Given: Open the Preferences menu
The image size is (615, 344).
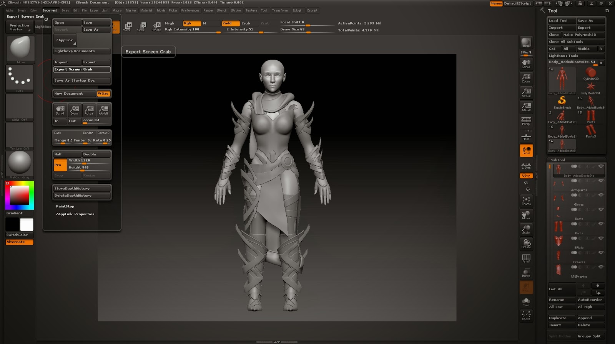Looking at the screenshot, I should pyautogui.click(x=190, y=11).
